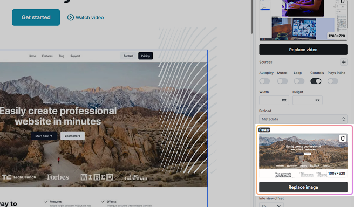
Task: Click the Features checkmark item below preview
Action: point(53,202)
